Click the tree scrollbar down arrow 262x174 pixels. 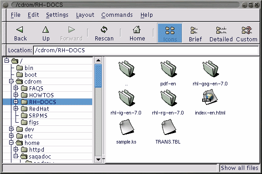click(x=98, y=159)
